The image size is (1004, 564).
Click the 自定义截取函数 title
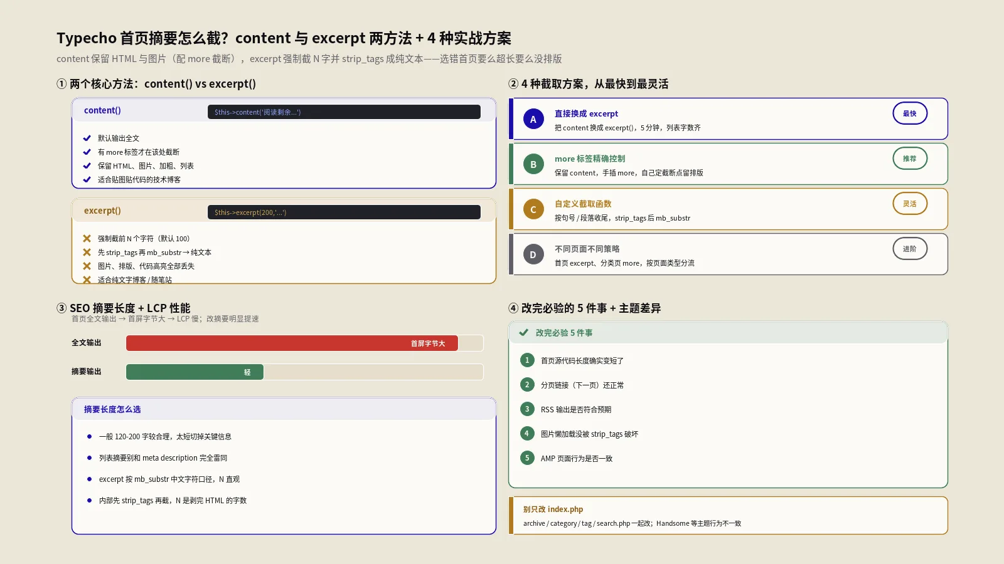pyautogui.click(x=583, y=204)
